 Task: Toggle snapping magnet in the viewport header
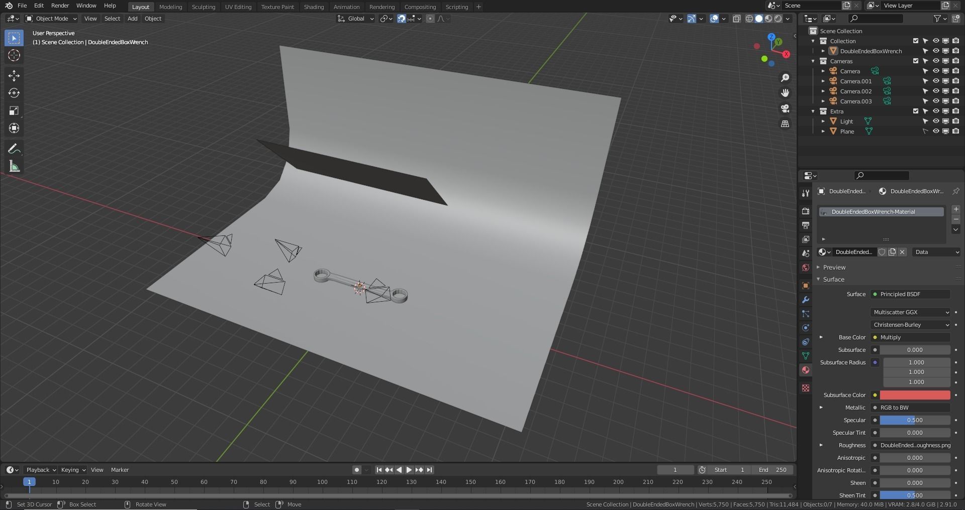(402, 19)
